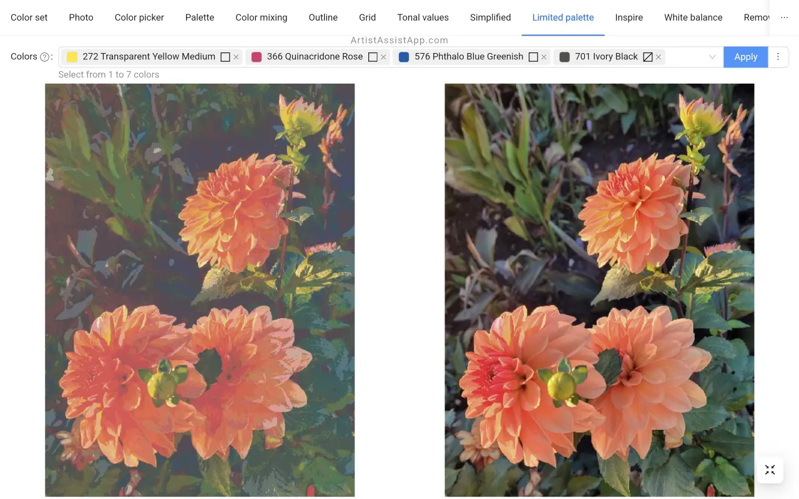This screenshot has height=499, width=799.
Task: Switch to the Photo tab
Action: (81, 17)
